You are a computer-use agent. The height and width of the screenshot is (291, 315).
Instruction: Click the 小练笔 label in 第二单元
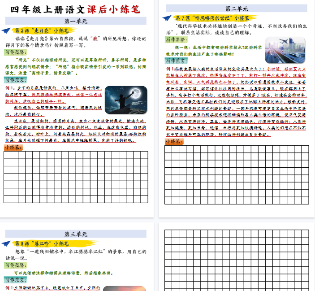[174, 141]
